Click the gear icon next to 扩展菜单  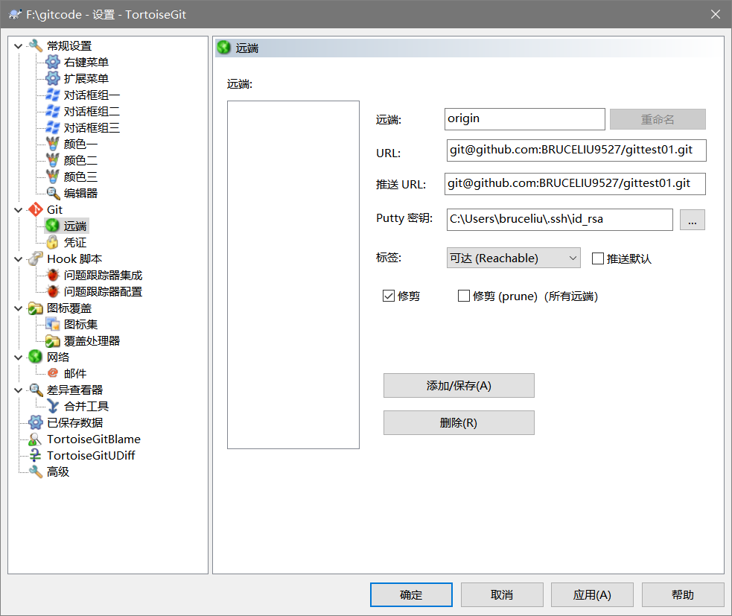click(53, 78)
